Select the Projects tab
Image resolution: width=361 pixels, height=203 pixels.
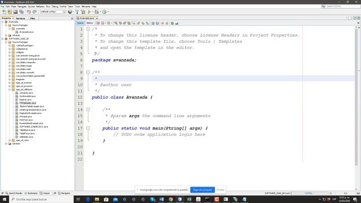pos(7,18)
